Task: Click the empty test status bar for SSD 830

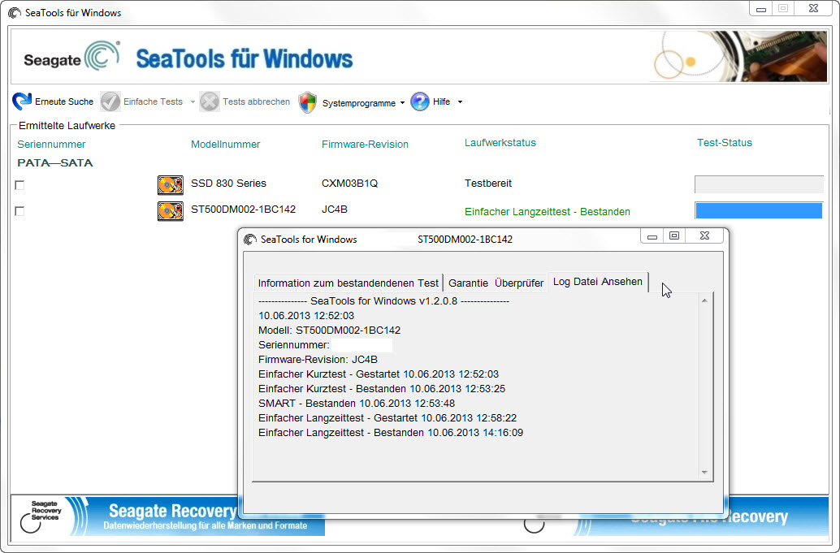Action: (759, 184)
